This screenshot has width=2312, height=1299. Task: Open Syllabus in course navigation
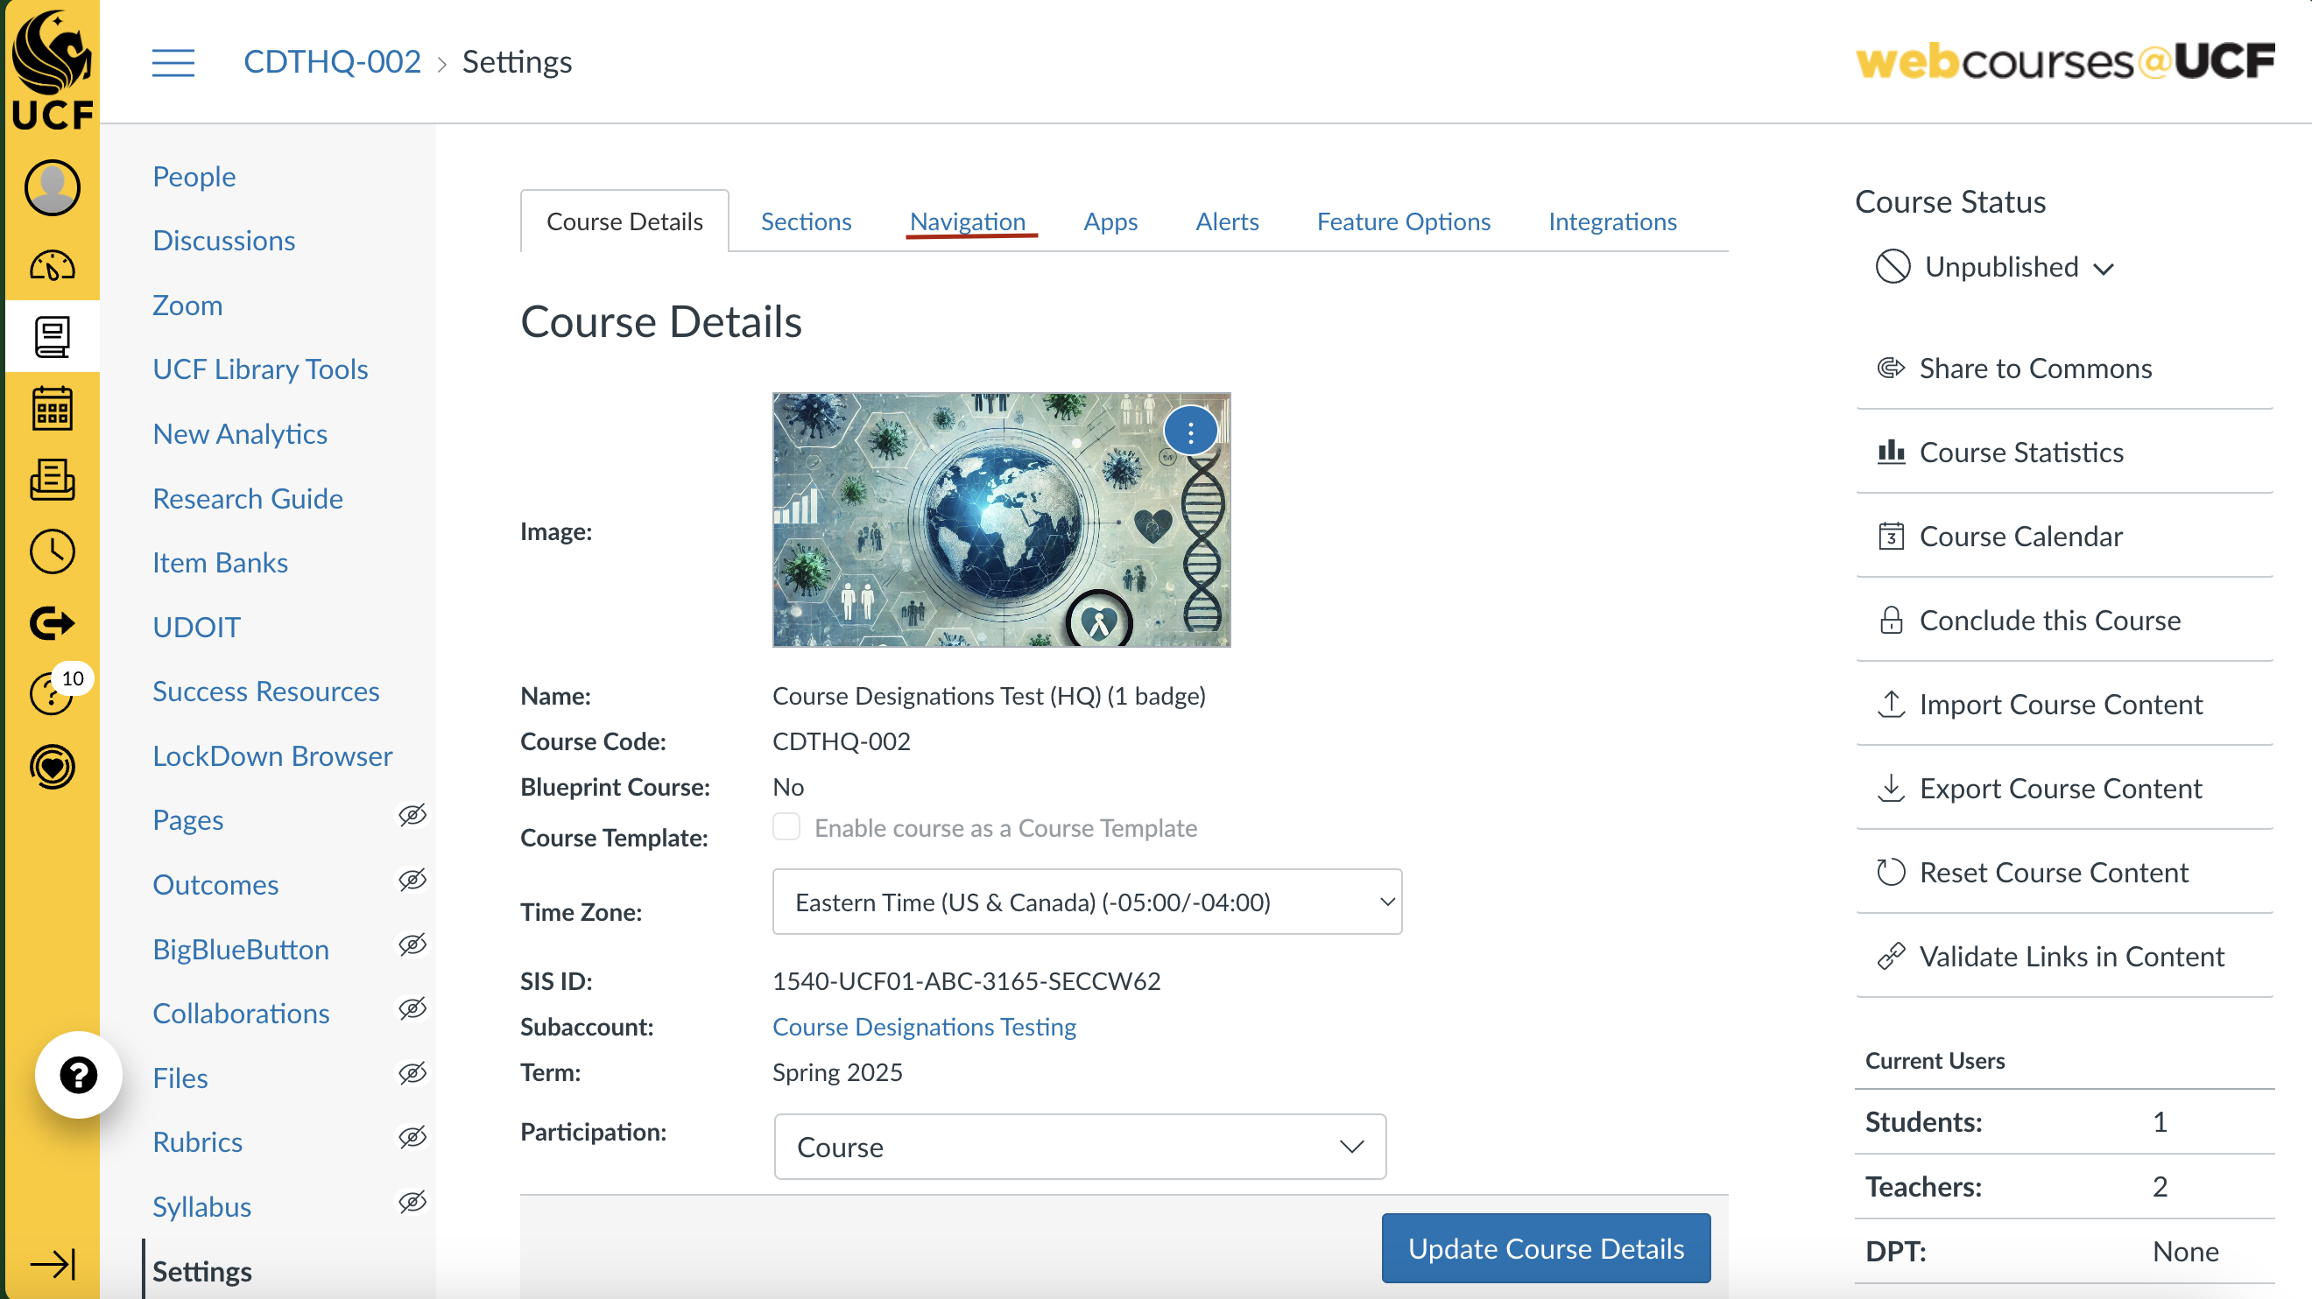click(x=202, y=1205)
